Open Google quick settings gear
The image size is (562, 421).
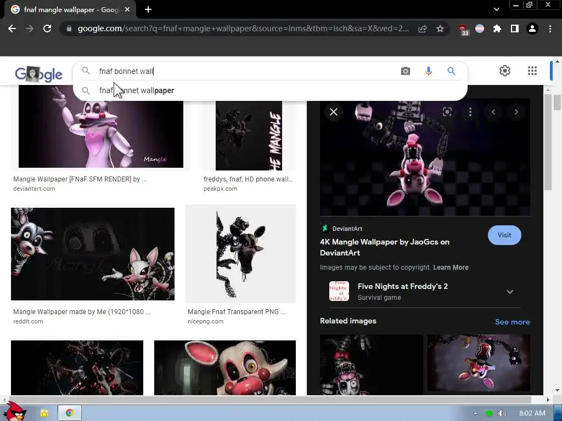tap(505, 71)
